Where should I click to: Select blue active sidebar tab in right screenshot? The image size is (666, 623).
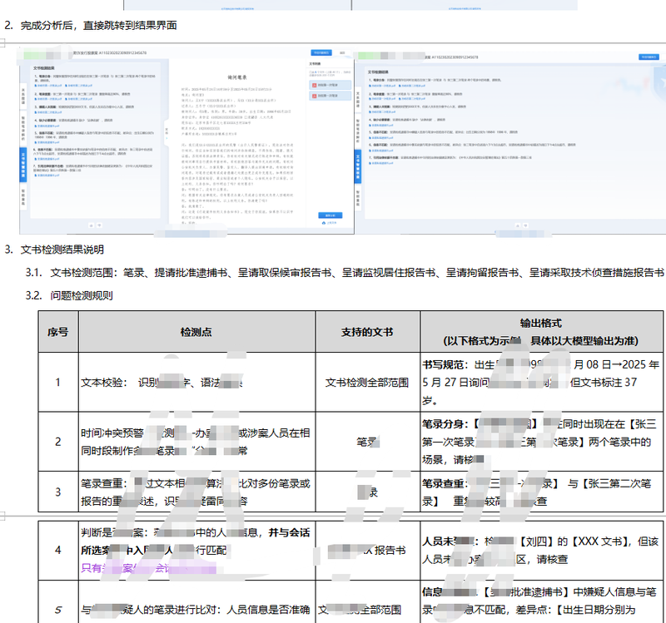358,167
